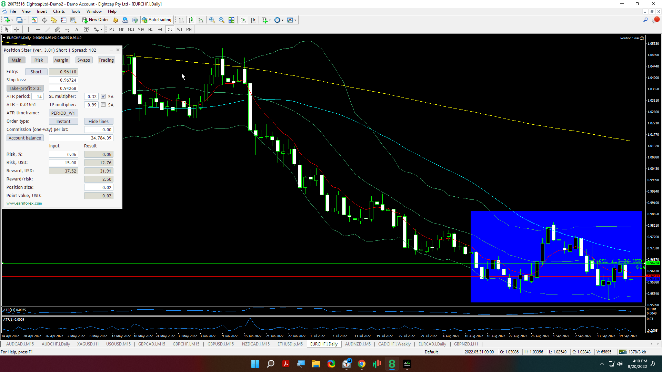Open Google Chrome from the taskbar
The image size is (662, 372).
coord(362,364)
